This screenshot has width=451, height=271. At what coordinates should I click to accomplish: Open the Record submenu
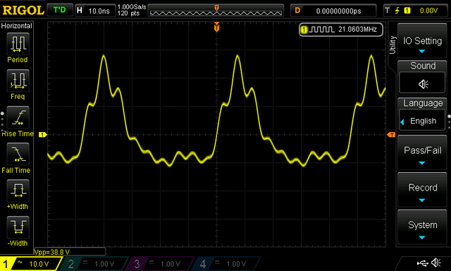422,190
